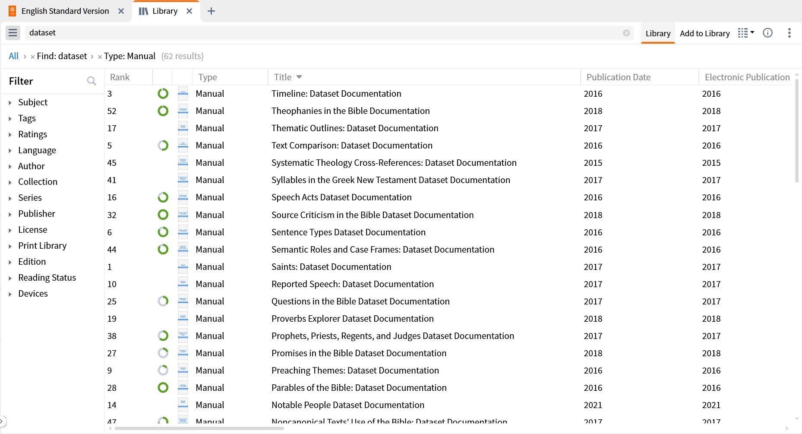Viewport: 802px width, 434px height.
Task: Remove the Type: Manual filter
Action: pos(100,57)
